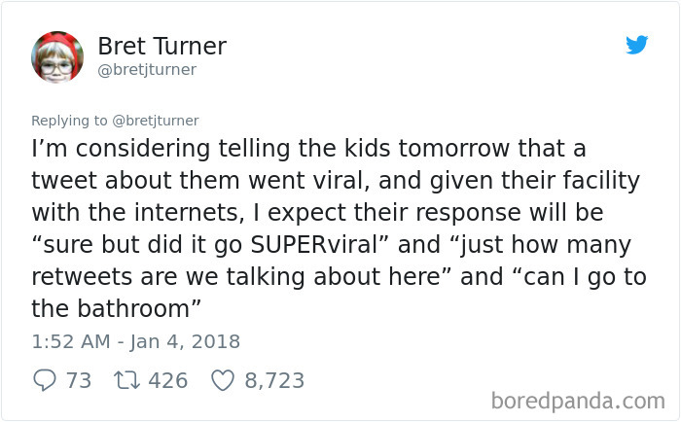Click the Bret Turner display name
This screenshot has width=681, height=422.
click(x=161, y=46)
